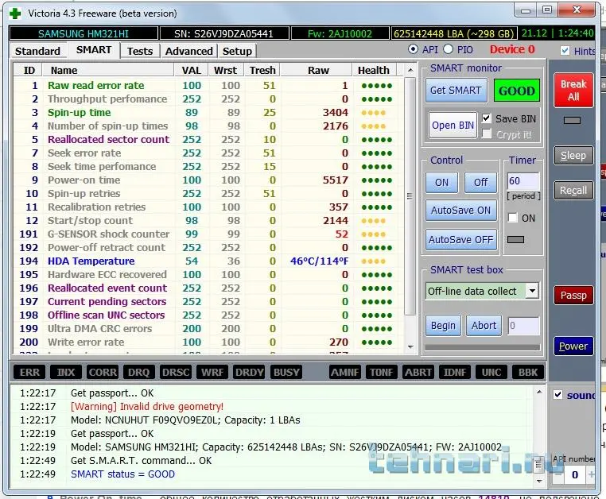Click the Open BIN button

(x=453, y=125)
